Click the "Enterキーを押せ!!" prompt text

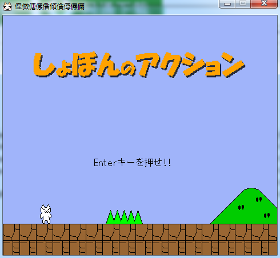tap(132, 163)
